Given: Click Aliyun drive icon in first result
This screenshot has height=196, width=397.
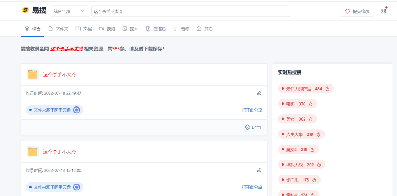Looking at the screenshot, I should click(76, 110).
